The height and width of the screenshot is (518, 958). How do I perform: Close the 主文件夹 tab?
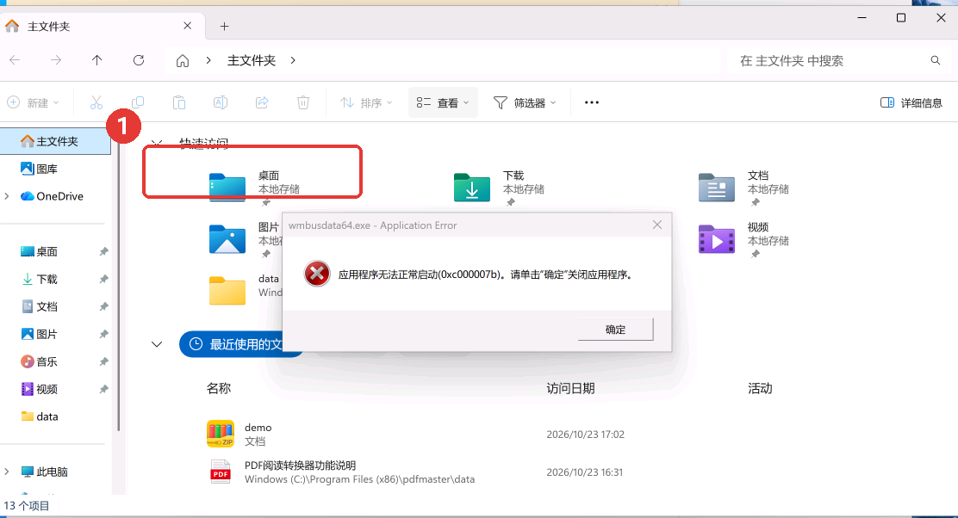[x=188, y=26]
